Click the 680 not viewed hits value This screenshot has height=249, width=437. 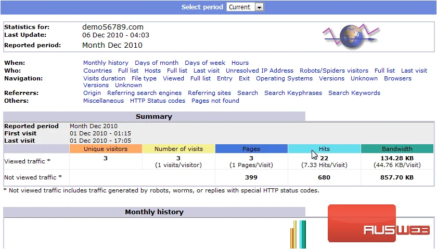[324, 177]
